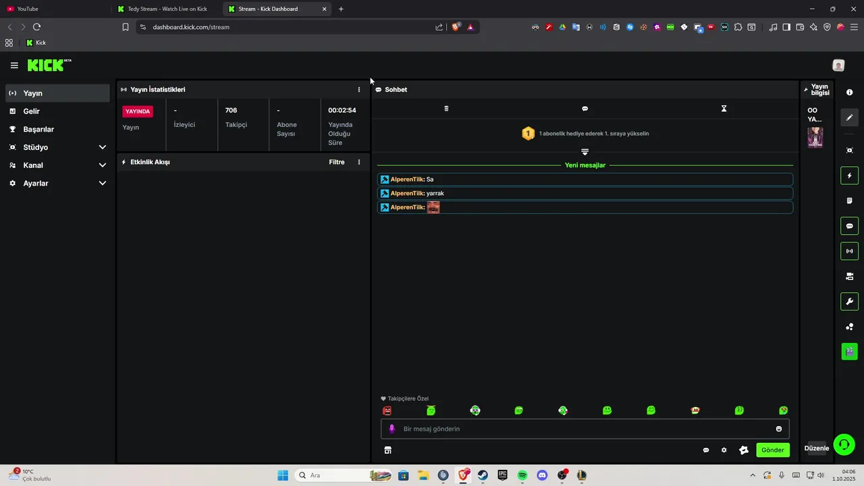Send message with Gönder button
Image resolution: width=864 pixels, height=486 pixels.
(x=773, y=450)
